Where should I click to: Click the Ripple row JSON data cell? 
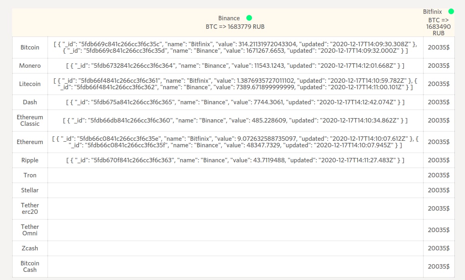tap(235, 160)
